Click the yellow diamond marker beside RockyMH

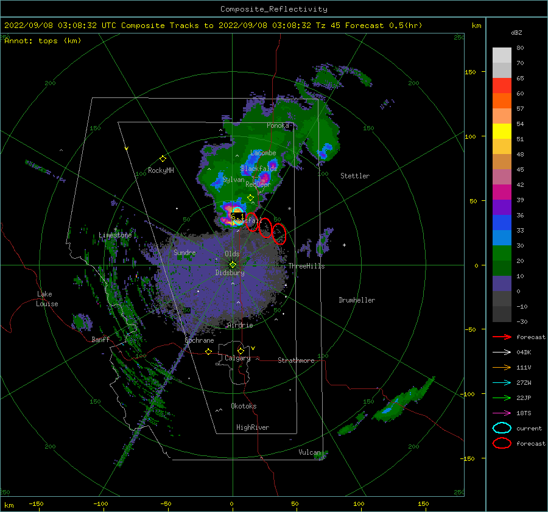(163, 159)
